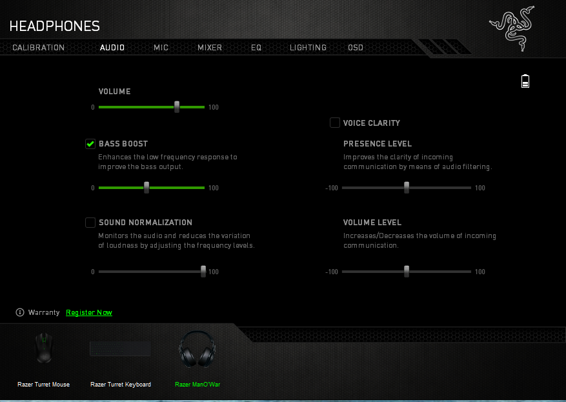Screen dimensions: 566x402
Task: Switch to the Calibration tab
Action: click(39, 48)
